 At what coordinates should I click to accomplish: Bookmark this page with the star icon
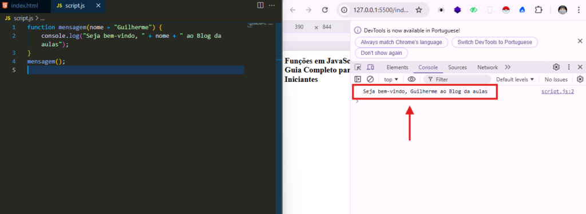(418, 10)
